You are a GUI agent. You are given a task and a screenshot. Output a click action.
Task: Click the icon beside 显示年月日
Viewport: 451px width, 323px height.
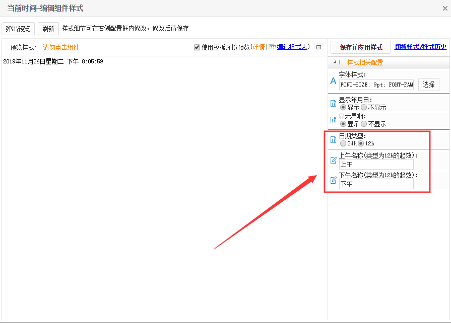[333, 104]
